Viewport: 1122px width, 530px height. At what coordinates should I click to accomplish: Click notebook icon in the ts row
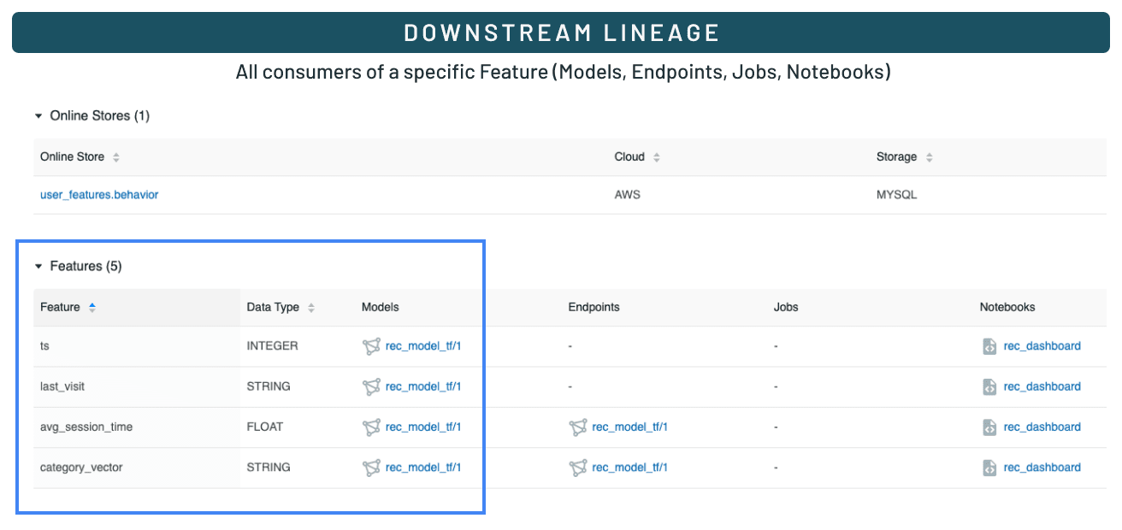tap(989, 346)
